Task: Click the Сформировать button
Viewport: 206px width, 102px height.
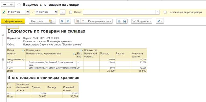Action: point(13,21)
